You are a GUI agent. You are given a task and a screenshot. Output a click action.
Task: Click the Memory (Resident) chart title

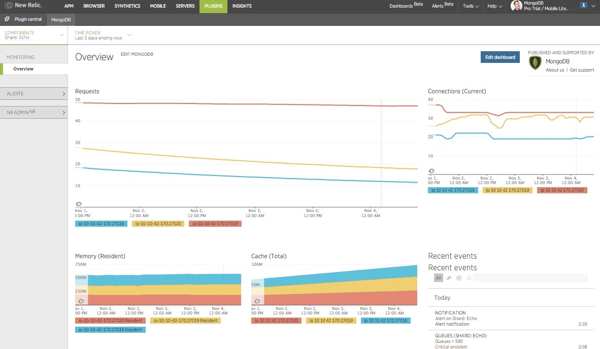click(x=101, y=256)
